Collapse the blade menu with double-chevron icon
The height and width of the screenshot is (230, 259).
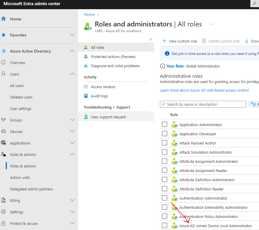[x=151, y=39]
